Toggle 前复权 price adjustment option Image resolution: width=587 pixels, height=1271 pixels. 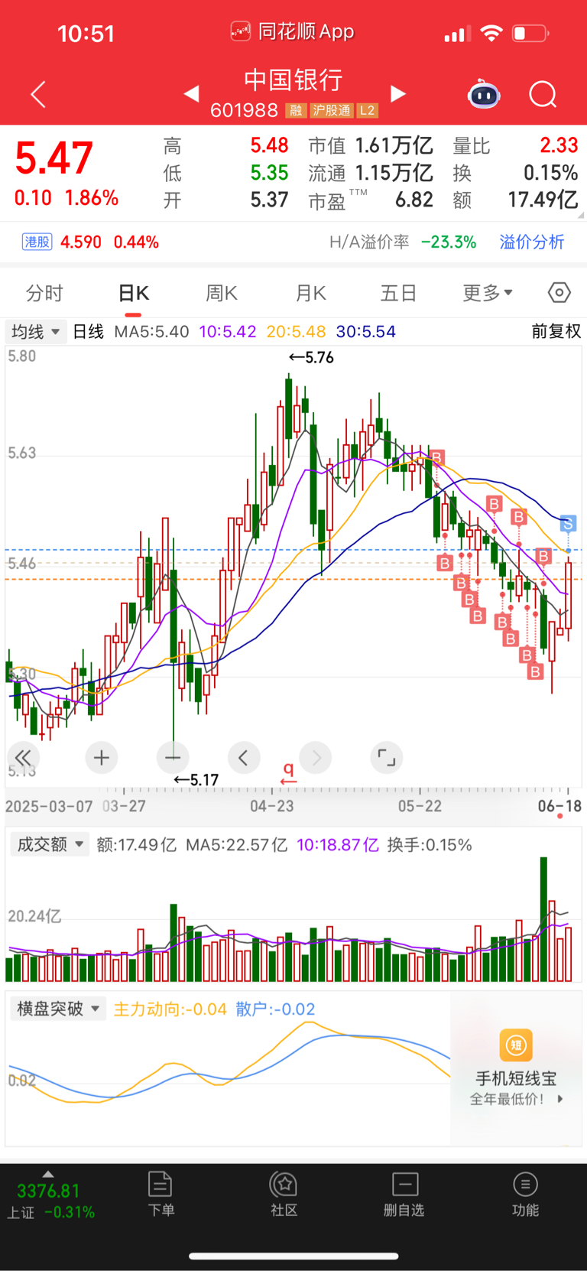coord(556,332)
